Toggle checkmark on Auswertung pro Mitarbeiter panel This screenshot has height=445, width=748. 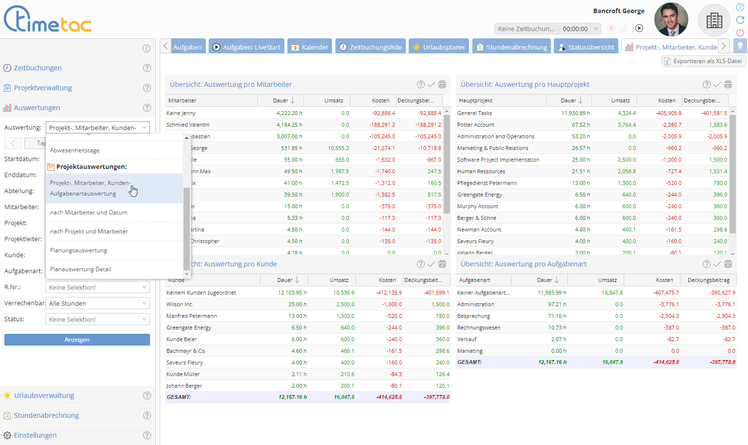click(431, 84)
